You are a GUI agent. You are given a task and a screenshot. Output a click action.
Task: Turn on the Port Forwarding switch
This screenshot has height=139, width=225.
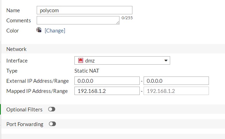[52, 124]
